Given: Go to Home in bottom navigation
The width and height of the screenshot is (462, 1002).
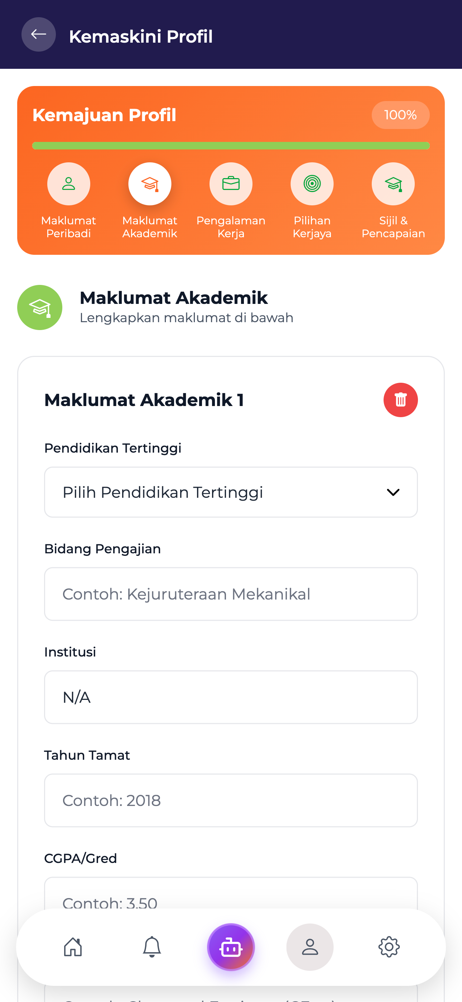Looking at the screenshot, I should [x=73, y=947].
